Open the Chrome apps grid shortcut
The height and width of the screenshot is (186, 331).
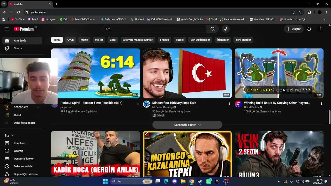[x=4, y=19]
